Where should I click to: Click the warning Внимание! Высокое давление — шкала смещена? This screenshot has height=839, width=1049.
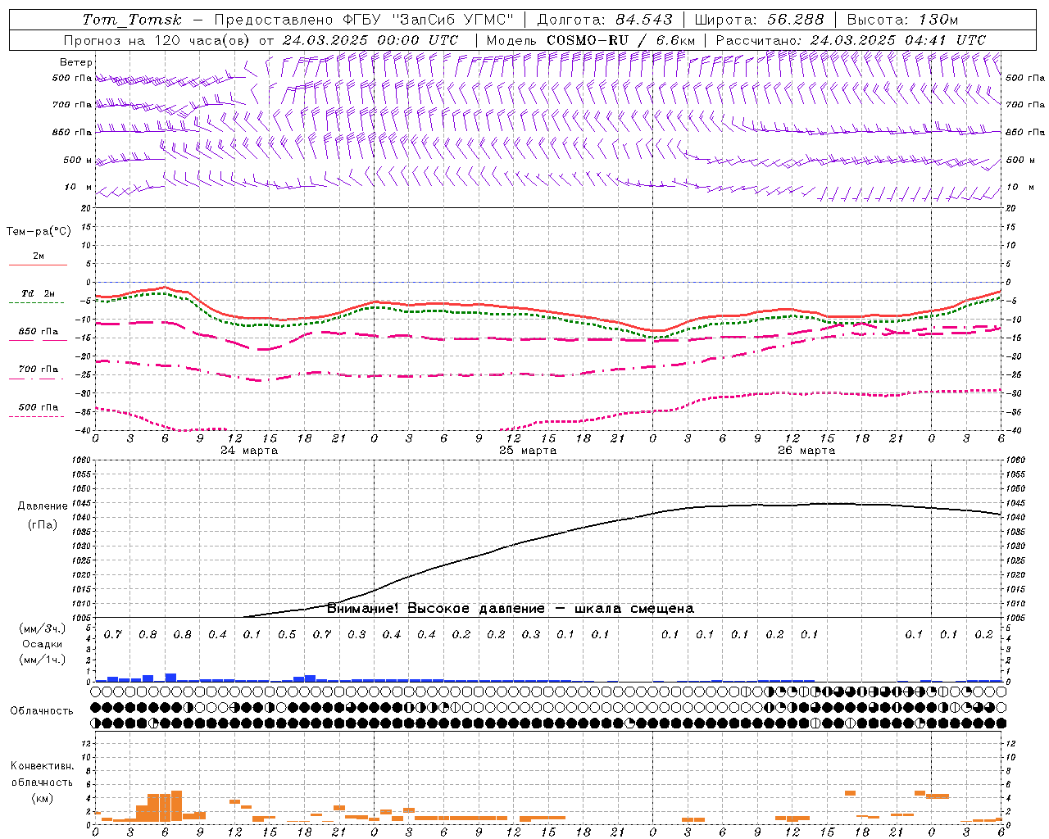click(x=511, y=609)
